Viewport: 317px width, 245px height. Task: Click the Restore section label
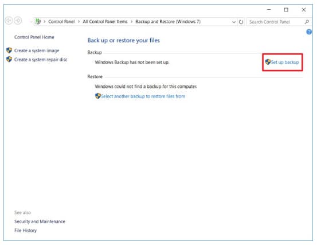click(x=95, y=76)
